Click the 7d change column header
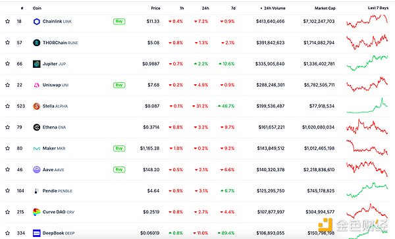395x239 pixels. [x=233, y=8]
